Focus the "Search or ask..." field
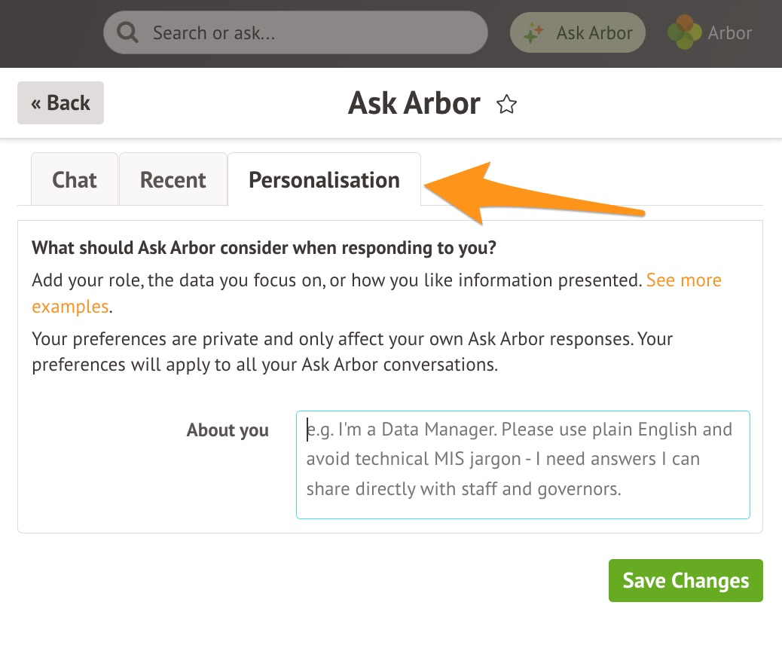This screenshot has width=782, height=645. tap(309, 32)
